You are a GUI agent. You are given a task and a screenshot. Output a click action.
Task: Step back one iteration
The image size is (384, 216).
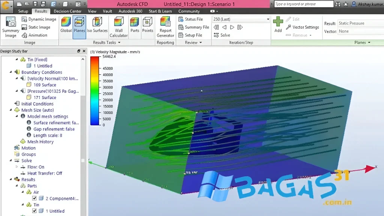(224, 27)
